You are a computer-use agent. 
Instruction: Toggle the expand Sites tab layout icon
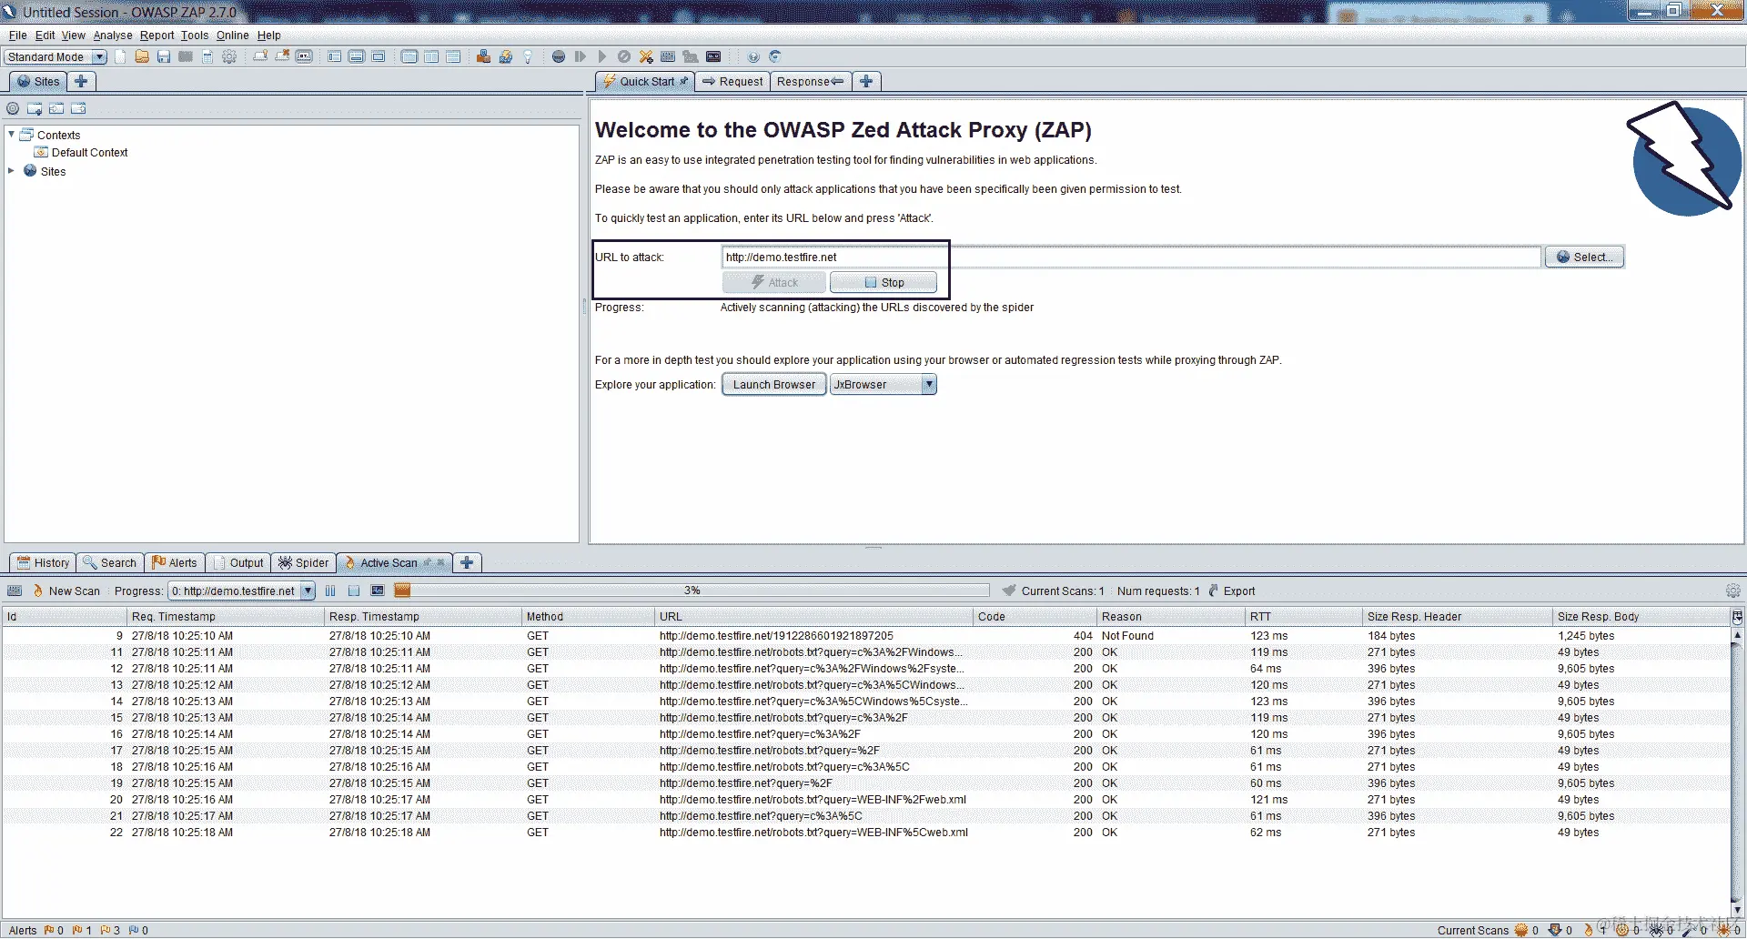[x=335, y=56]
